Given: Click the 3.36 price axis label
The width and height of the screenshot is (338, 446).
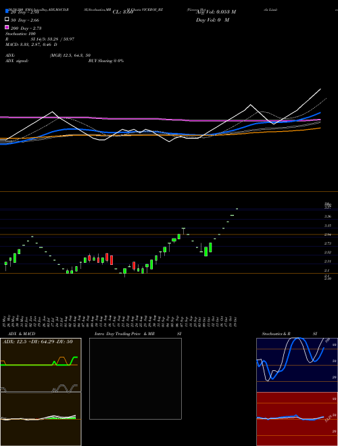Looking at the screenshot, I should tap(328, 216).
